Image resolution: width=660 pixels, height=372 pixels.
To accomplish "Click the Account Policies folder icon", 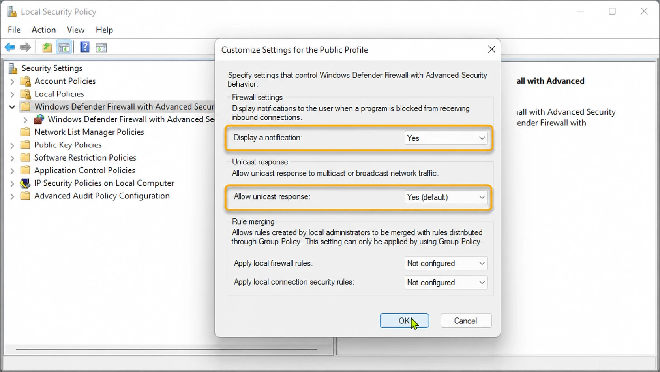I will click(x=26, y=81).
